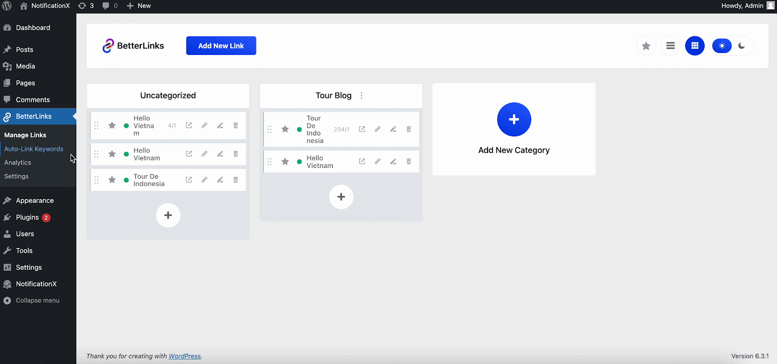The width and height of the screenshot is (777, 364).
Task: Delete Hello Vietnam 4/1 link in Uncategorized
Action: point(236,125)
